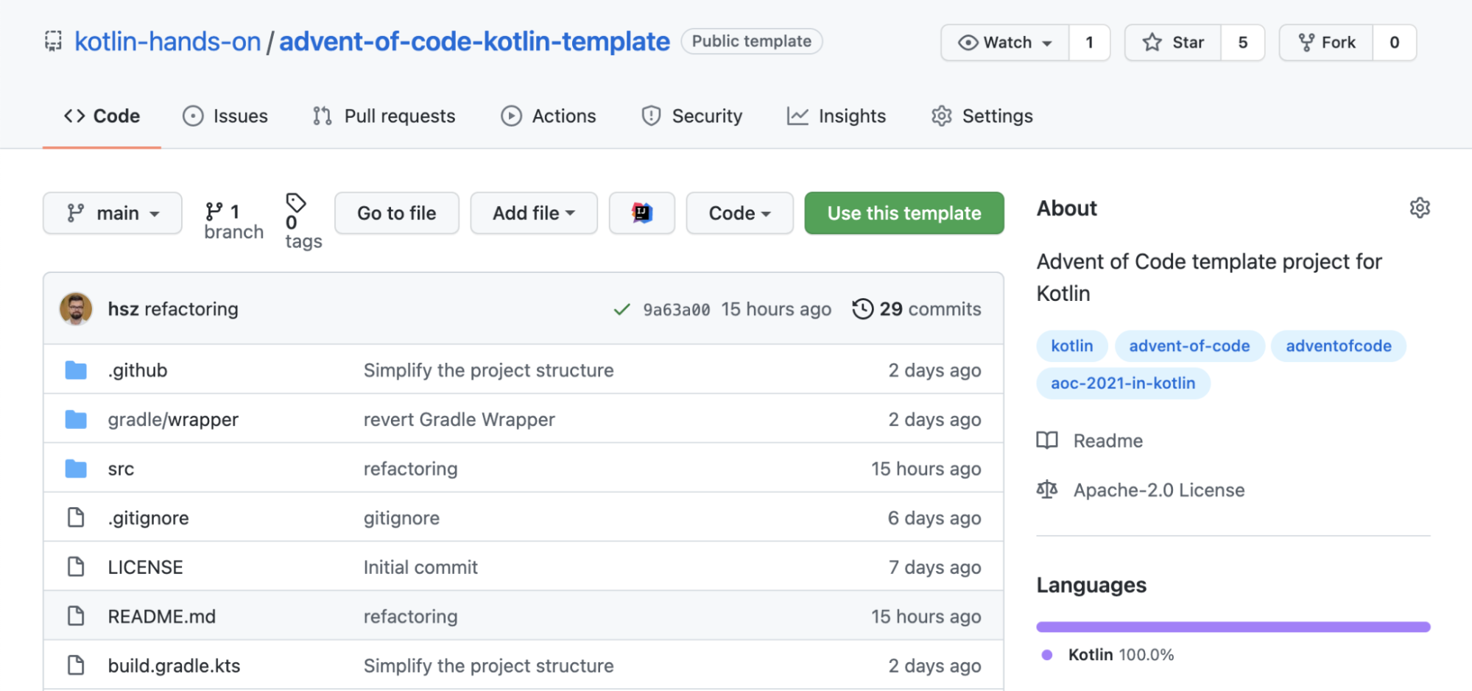Switch to the Security tab
The width and height of the screenshot is (1472, 691).
click(x=691, y=116)
